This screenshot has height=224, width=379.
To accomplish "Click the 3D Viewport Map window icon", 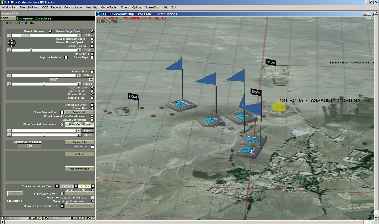I will 99,14.
